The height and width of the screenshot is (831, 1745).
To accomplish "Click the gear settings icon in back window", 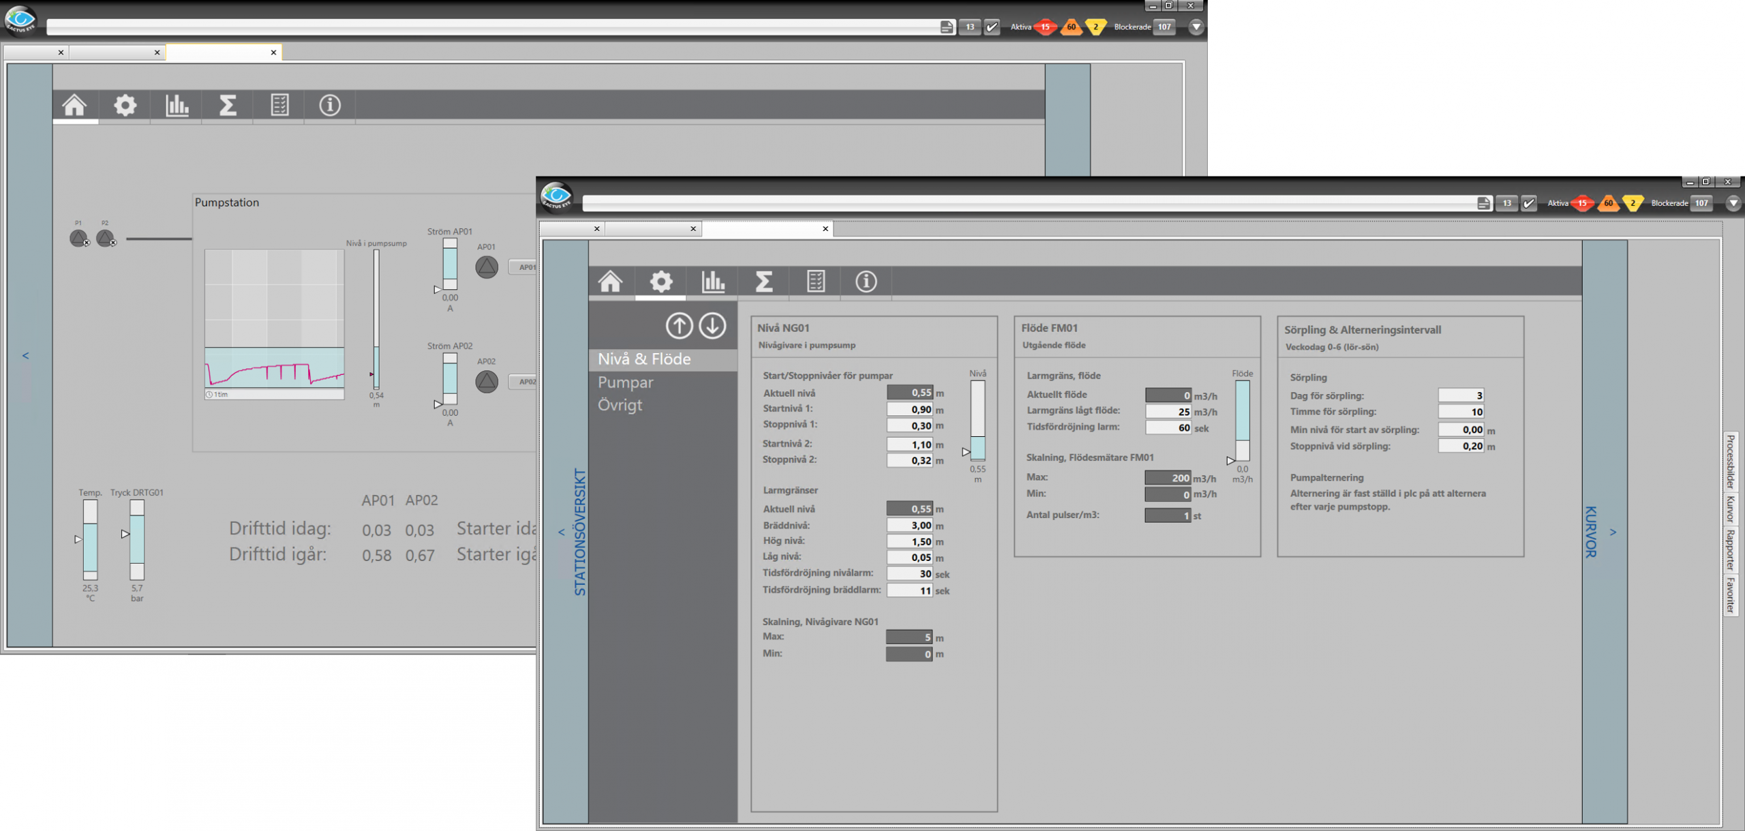I will click(x=125, y=105).
